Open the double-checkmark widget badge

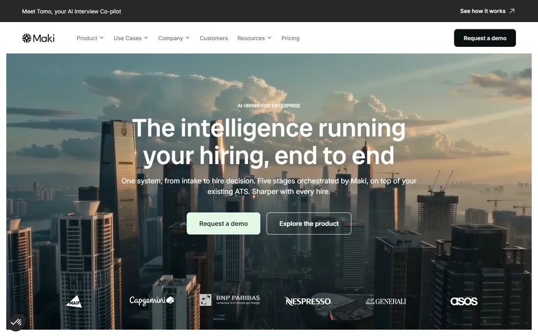click(x=16, y=322)
